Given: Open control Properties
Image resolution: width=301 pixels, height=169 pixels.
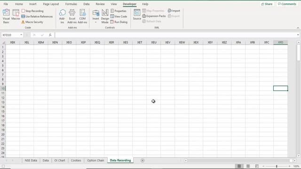Looking at the screenshot, I should point(118,11).
